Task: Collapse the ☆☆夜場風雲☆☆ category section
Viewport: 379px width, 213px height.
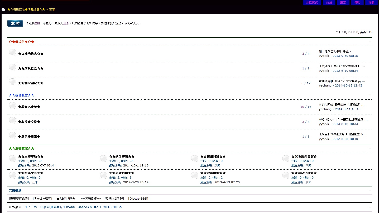Action: (370, 95)
